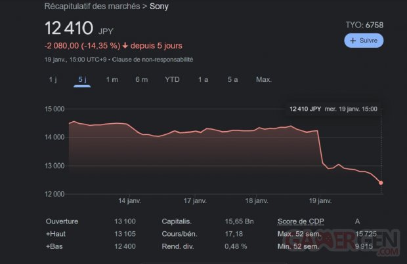The image size is (407, 264).
Task: Switch to the 6 m range tab
Action: click(x=142, y=79)
